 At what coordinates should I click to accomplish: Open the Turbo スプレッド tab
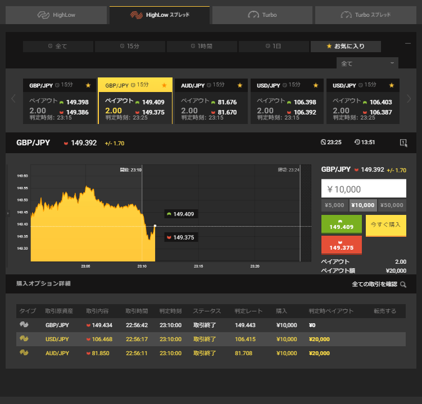click(x=365, y=15)
